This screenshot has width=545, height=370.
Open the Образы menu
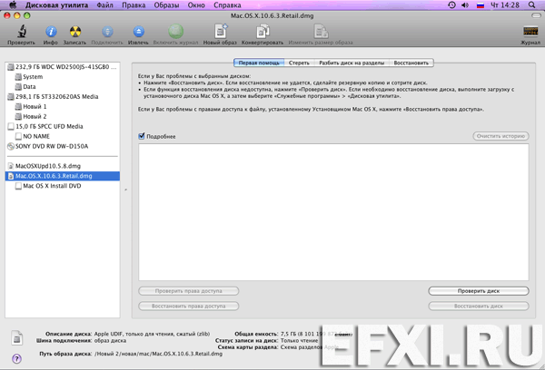(x=166, y=5)
